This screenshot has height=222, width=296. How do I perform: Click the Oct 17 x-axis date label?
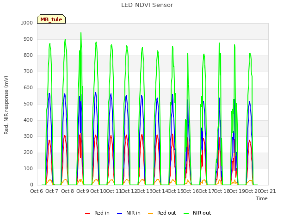[x=207, y=191]
